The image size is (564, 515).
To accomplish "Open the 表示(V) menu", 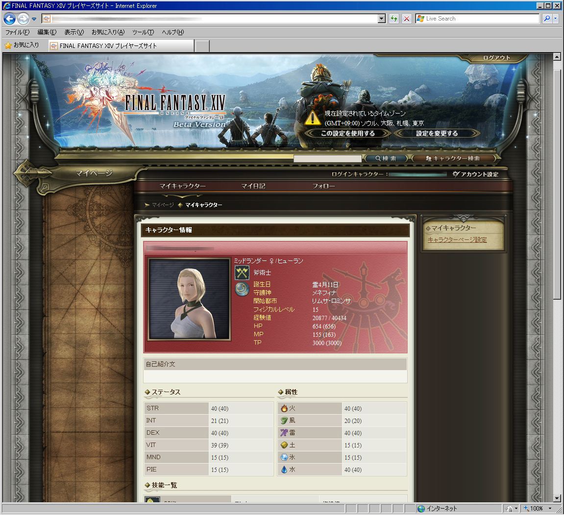I will coord(74,32).
